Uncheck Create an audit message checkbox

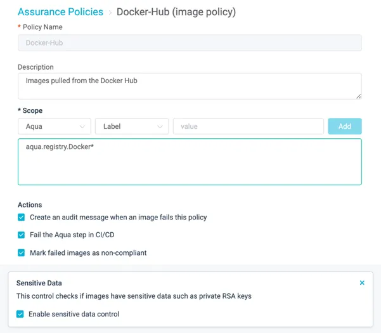pyautogui.click(x=21, y=217)
